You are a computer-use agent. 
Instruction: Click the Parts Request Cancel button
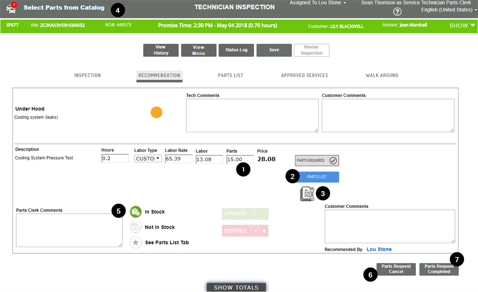pos(396,269)
